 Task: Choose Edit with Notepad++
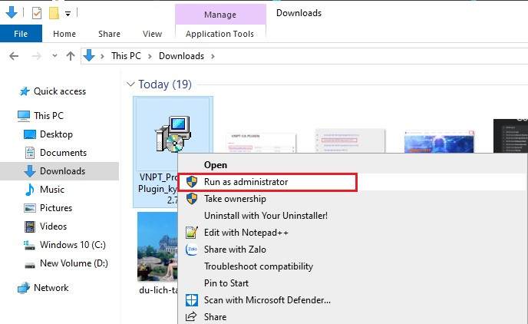coord(246,233)
